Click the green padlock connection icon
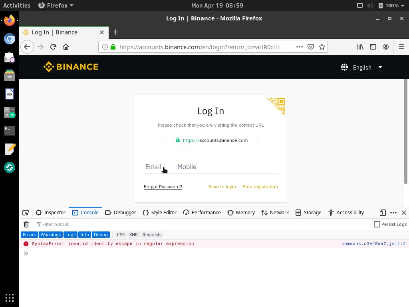 [x=113, y=47]
